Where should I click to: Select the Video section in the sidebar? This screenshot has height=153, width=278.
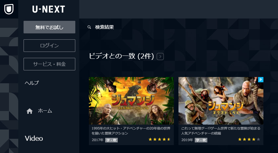(x=34, y=138)
